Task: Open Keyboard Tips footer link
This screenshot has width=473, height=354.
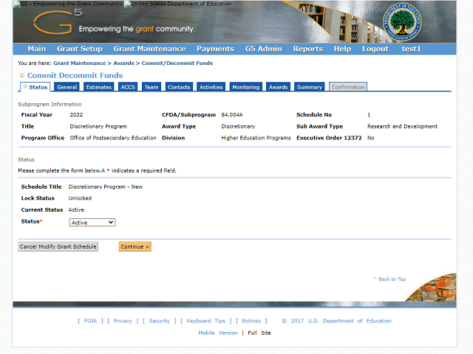Action: click(206, 321)
